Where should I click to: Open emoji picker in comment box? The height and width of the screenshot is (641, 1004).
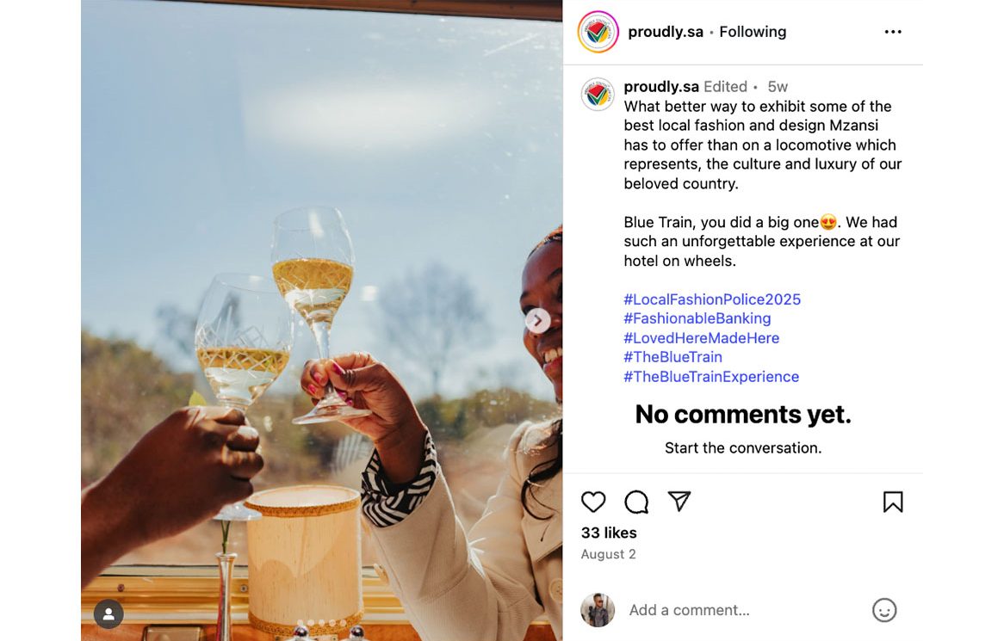click(x=884, y=610)
